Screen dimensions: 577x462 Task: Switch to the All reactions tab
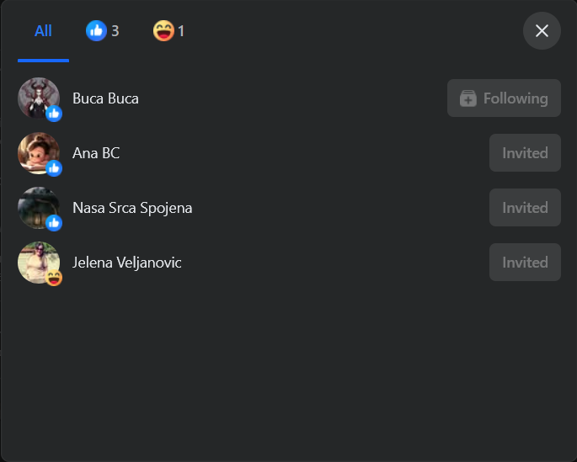pyautogui.click(x=43, y=31)
